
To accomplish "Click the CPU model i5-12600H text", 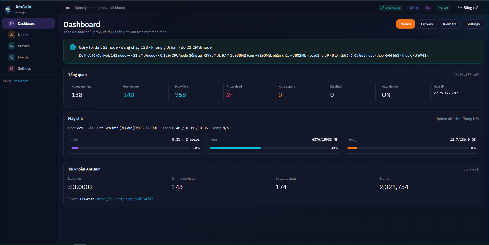I will click(127, 128).
